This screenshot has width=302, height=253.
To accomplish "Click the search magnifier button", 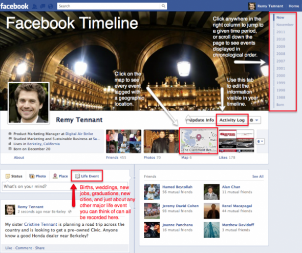I will [163, 6].
